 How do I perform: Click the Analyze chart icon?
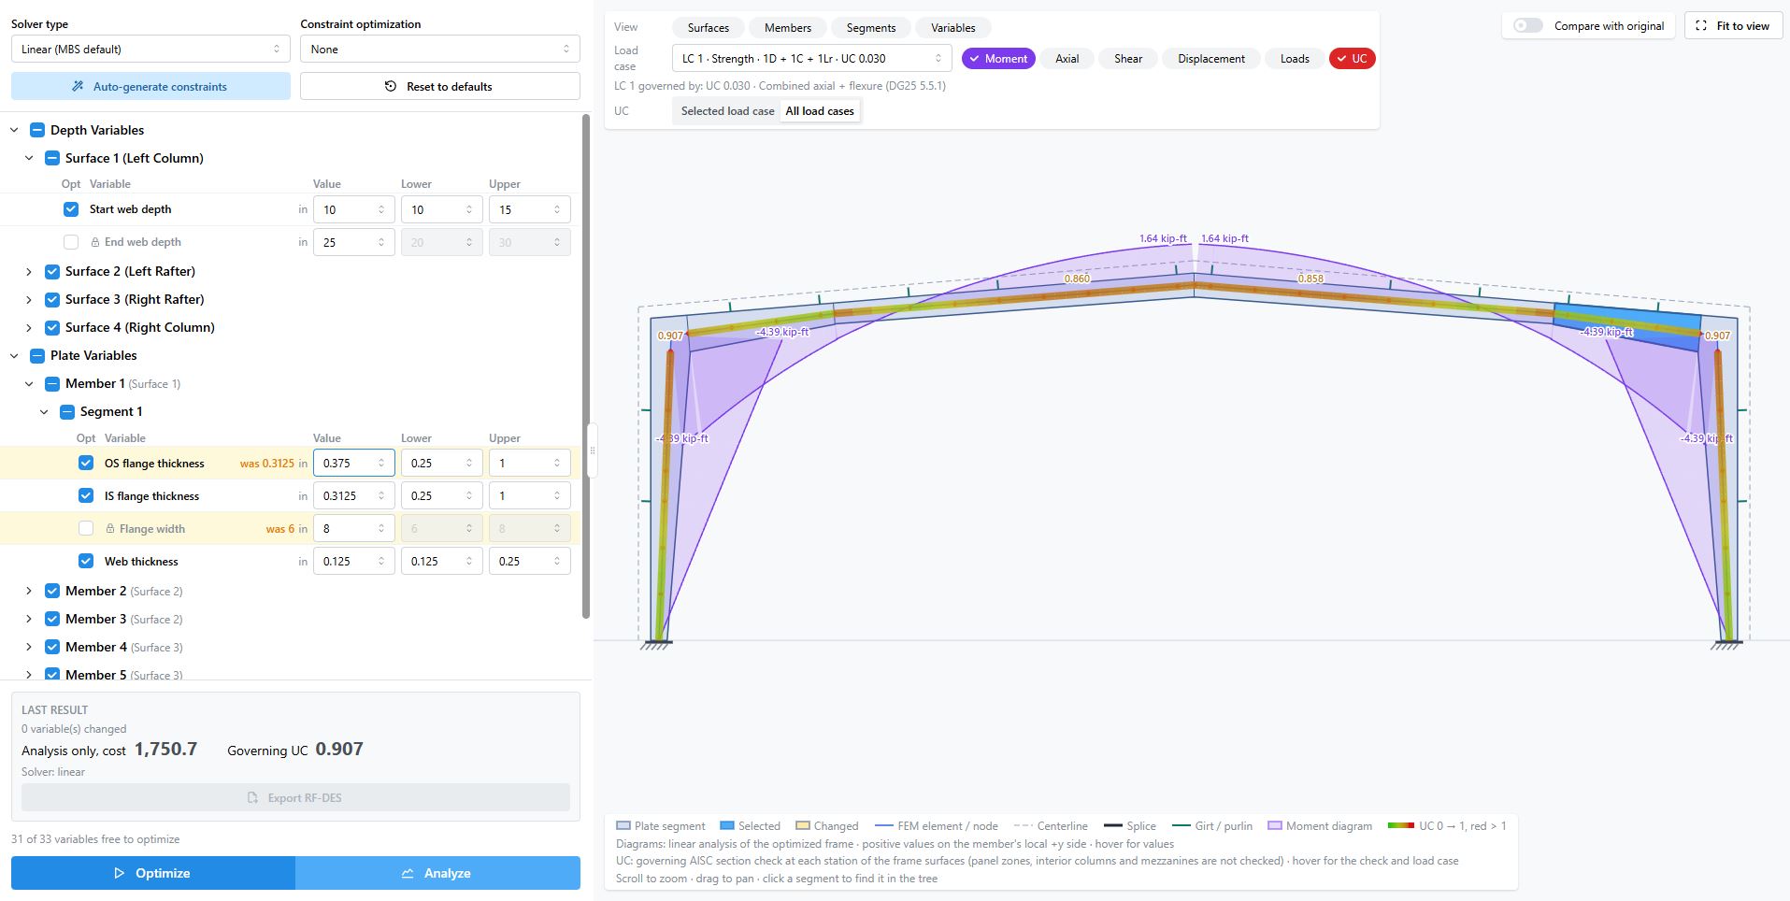click(x=408, y=873)
